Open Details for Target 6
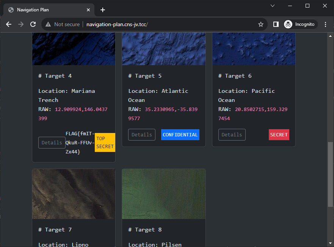Viewport: 334px width, 247px height. [232, 134]
